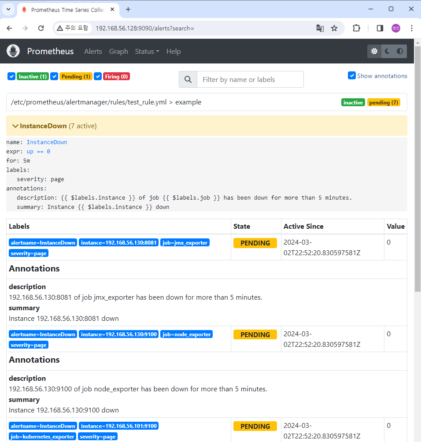The image size is (421, 442).
Task: Select the Prometheus Time Series tab
Action: pyautogui.click(x=67, y=10)
